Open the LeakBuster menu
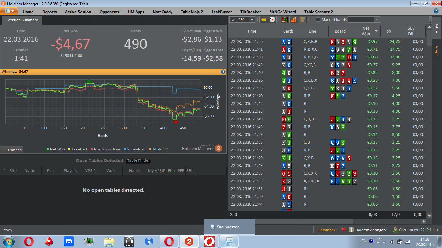 [222, 12]
